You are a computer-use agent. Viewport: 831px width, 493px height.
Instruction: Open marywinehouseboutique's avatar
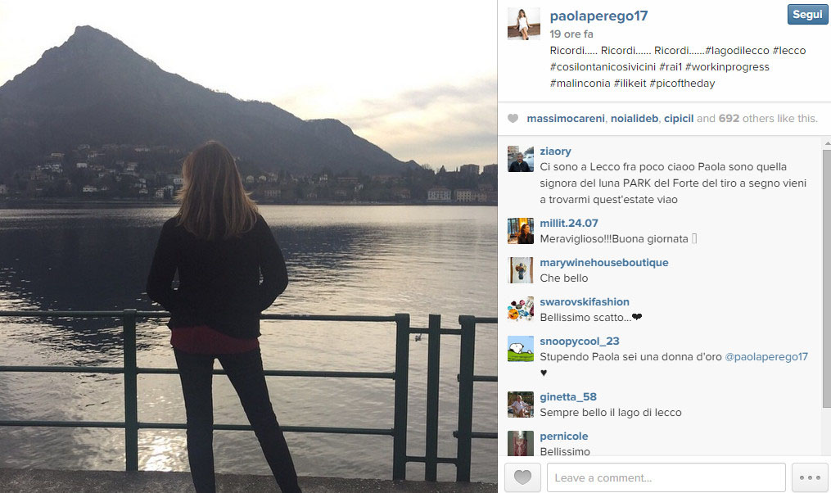(521, 270)
